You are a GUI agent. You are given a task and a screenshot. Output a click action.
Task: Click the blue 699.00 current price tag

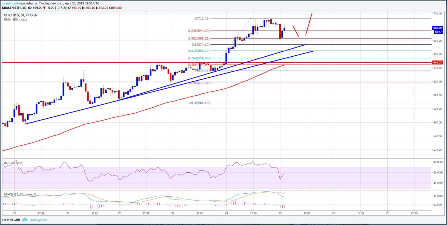[x=437, y=28]
